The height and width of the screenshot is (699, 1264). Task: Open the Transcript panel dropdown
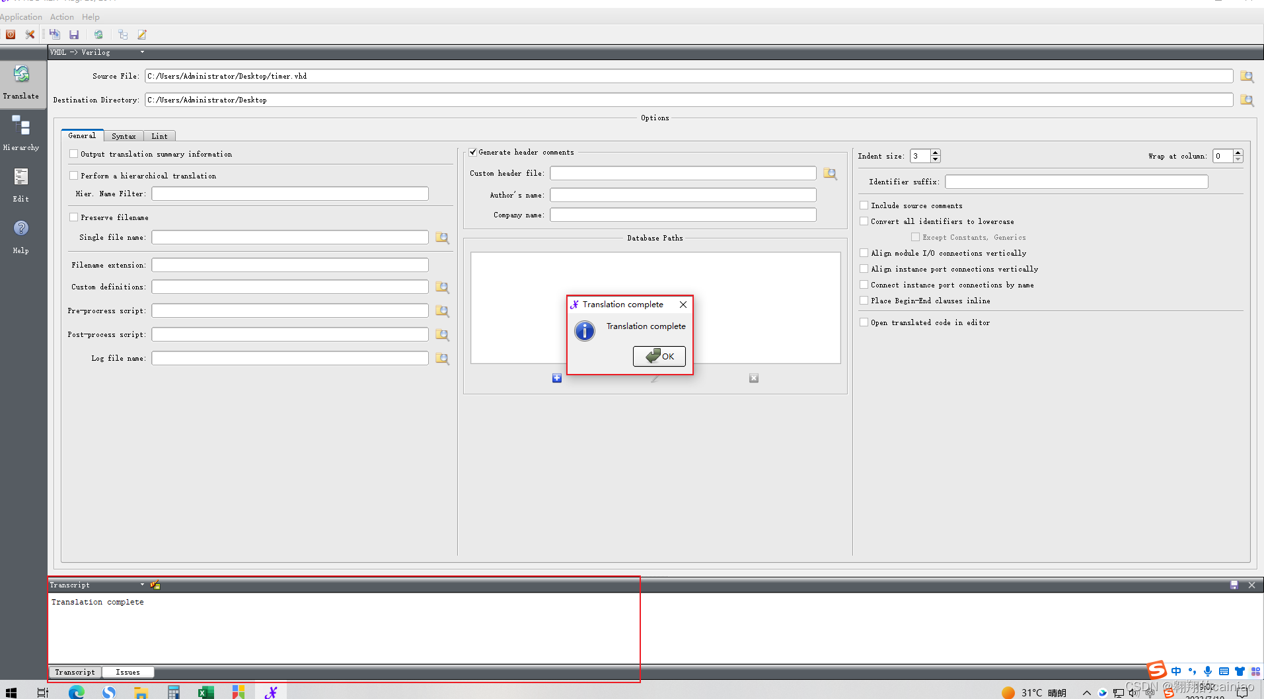point(97,585)
